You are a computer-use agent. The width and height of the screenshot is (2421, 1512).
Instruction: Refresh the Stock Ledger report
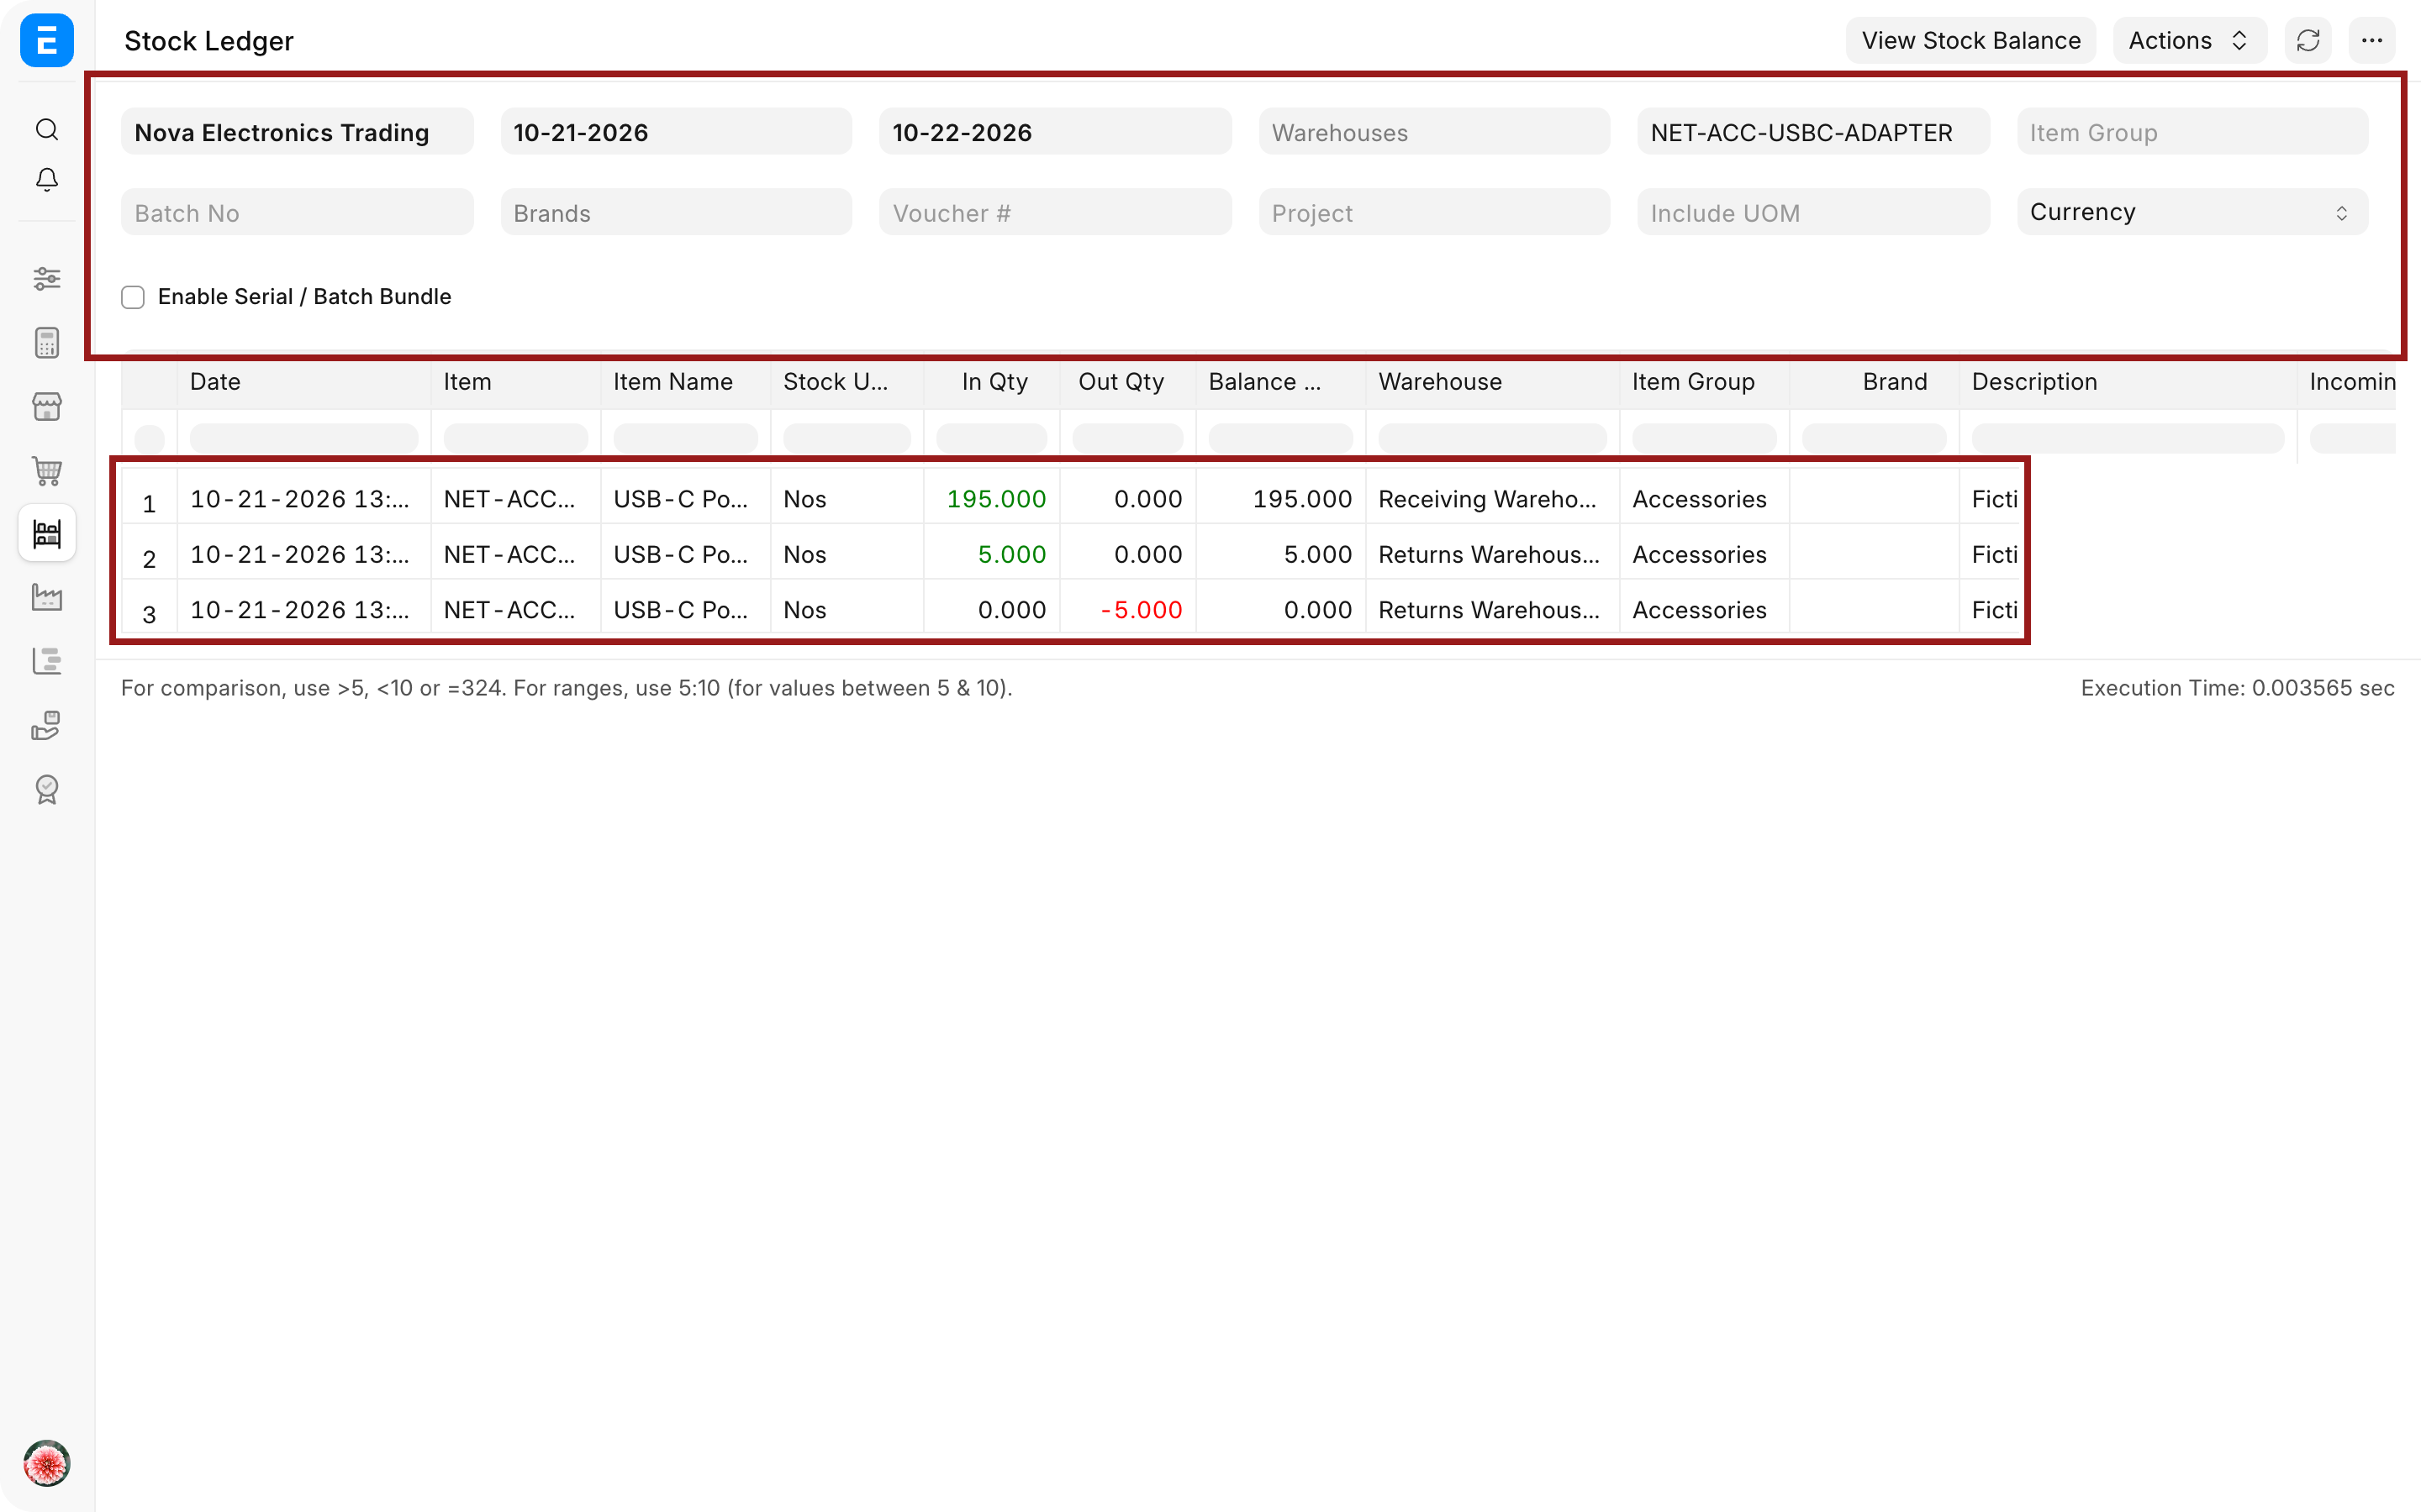[2308, 40]
